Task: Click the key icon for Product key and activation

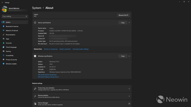Action: click(35, 89)
